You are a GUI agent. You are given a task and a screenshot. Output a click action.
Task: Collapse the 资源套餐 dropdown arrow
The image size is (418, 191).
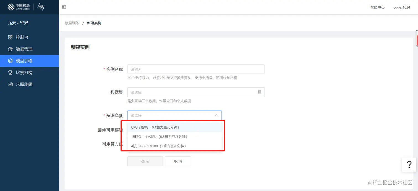tap(216, 115)
